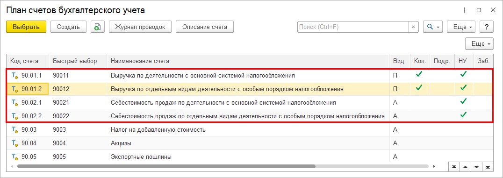Select Себестоимость продаж по деятельности с основной системой
Viewport: 503px width, 178px height.
click(223, 103)
